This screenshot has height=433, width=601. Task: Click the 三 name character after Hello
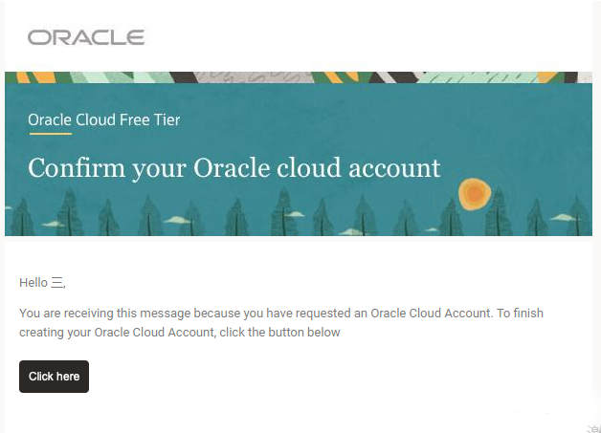pyautogui.click(x=57, y=283)
